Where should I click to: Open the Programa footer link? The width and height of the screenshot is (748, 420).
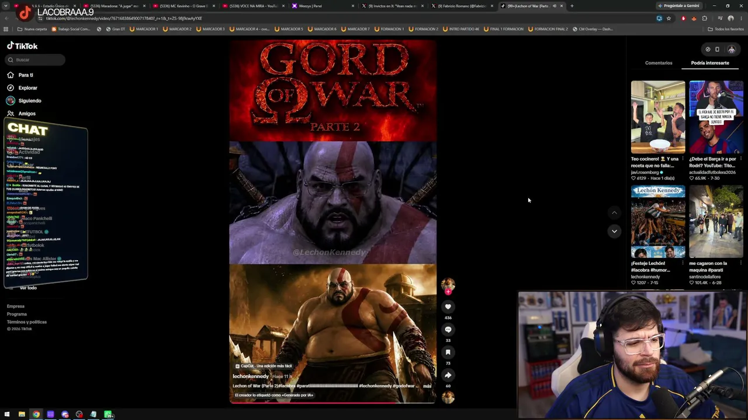click(x=17, y=314)
